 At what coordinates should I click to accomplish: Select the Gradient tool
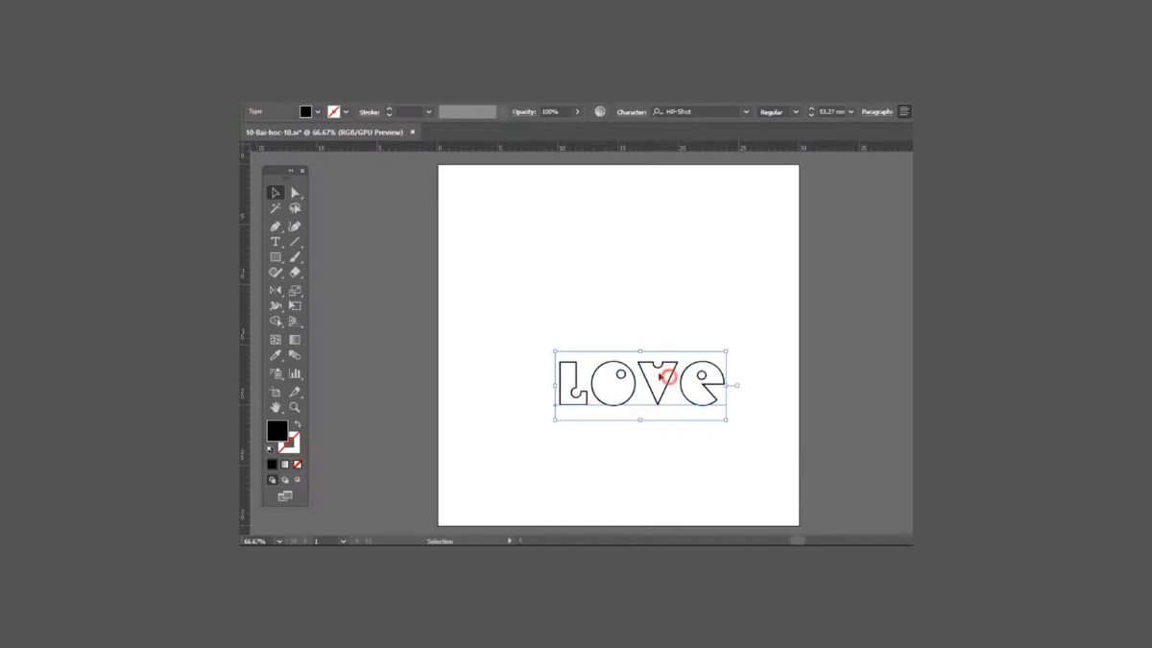point(295,340)
